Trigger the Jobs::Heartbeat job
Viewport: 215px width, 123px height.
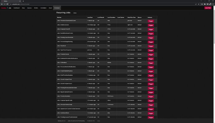pos(151,46)
